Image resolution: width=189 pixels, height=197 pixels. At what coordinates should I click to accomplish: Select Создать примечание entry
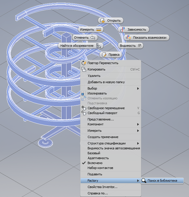[111, 137]
